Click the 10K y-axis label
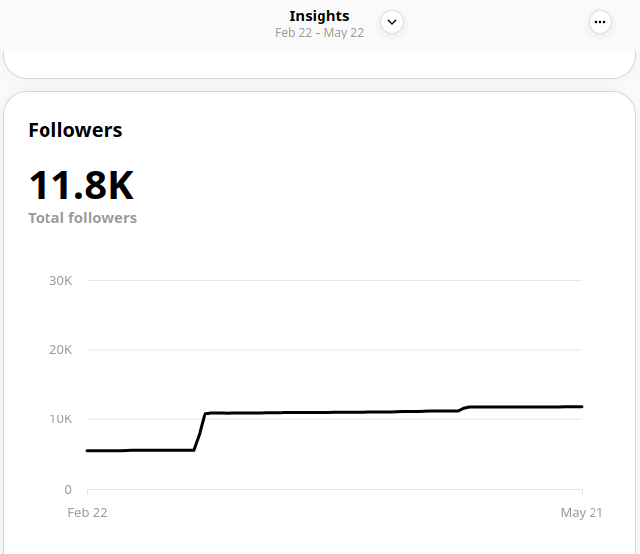640x554 pixels. tap(60, 419)
